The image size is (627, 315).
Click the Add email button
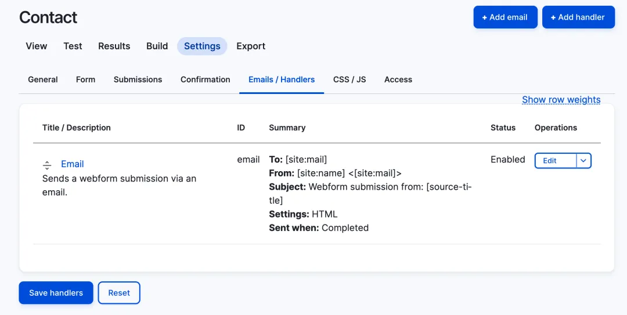(506, 17)
